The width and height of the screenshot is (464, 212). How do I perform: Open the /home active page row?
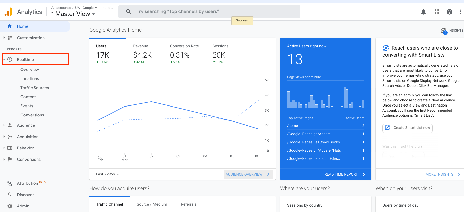[326, 126]
